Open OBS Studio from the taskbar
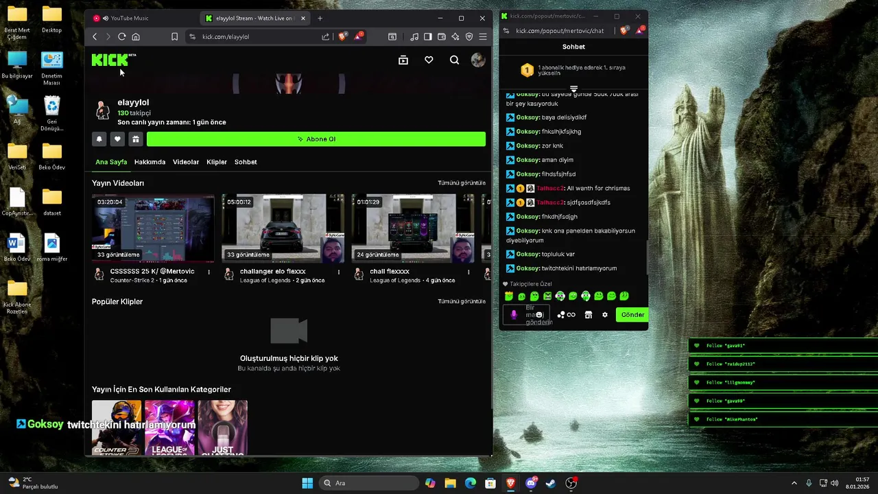The image size is (878, 494). [x=571, y=483]
